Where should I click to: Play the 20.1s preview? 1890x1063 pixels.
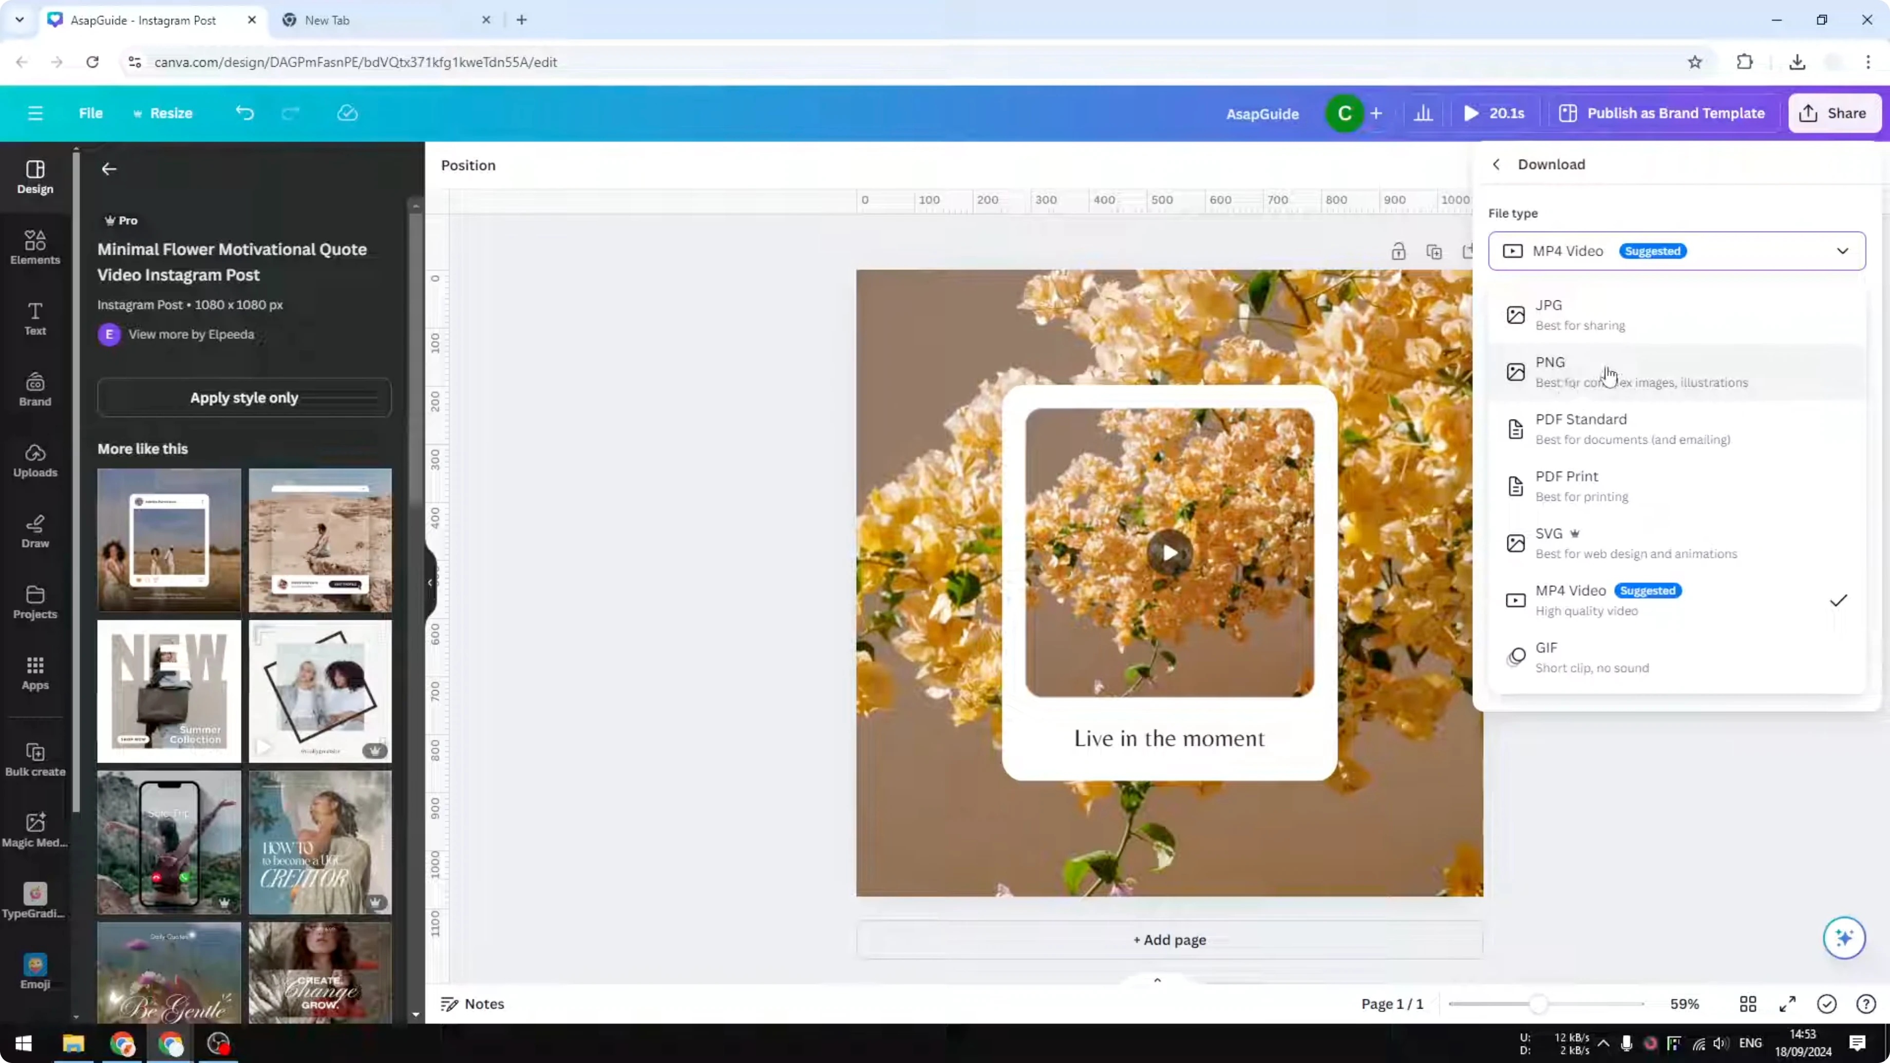pos(1494,113)
